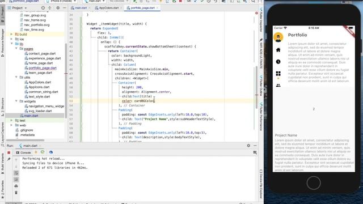The image size is (363, 204).
Task: Tap the people team icon in simulator
Action: pos(278,86)
